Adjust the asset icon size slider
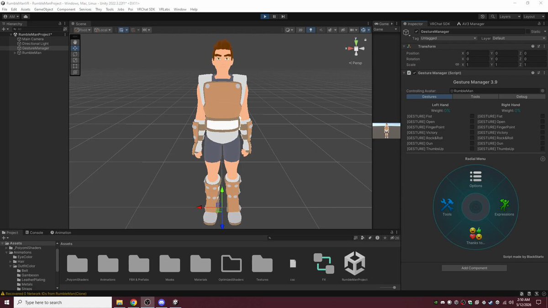Image resolution: width=548 pixels, height=308 pixels. point(387,287)
